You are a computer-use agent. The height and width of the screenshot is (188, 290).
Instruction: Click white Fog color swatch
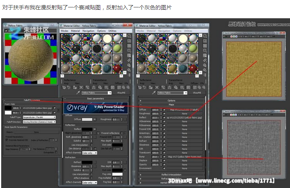(x=117, y=174)
